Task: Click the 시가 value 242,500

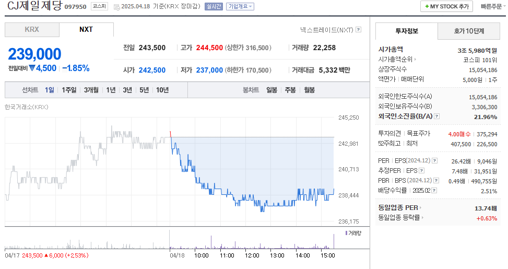Action: point(152,71)
